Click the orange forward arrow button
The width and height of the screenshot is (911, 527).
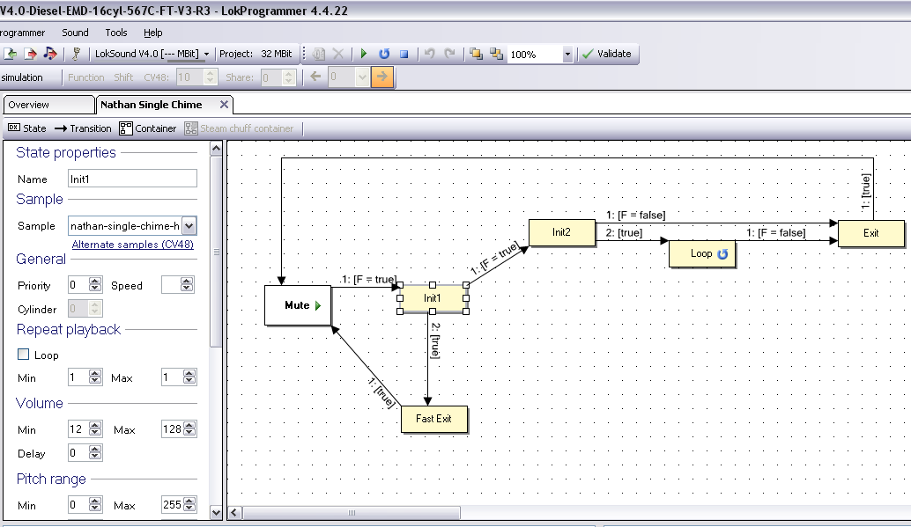click(382, 77)
